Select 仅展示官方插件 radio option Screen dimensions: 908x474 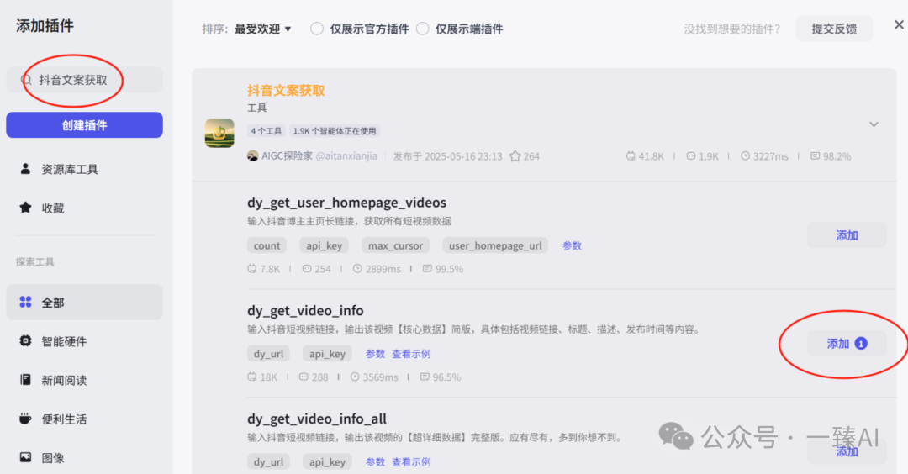click(x=317, y=29)
